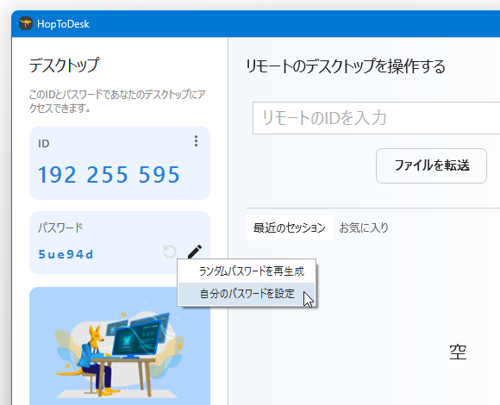The height and width of the screenshot is (405, 500).
Task: Open the three-dot menu on ID card
Action: 196,141
